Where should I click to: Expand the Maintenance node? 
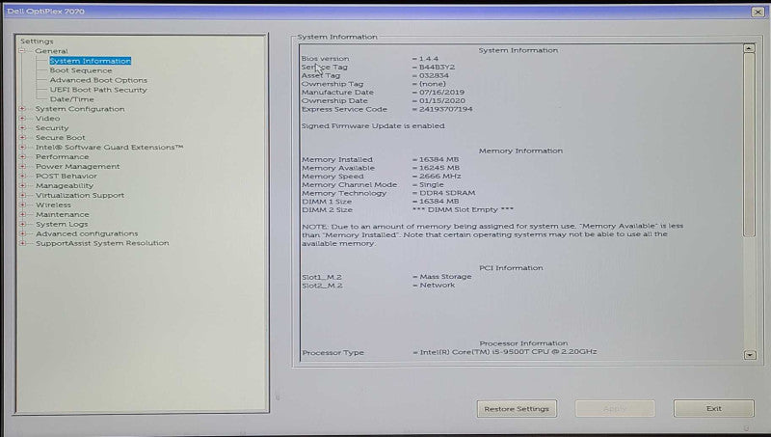22,214
